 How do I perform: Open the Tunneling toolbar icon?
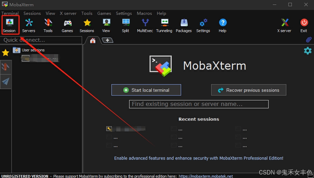click(x=164, y=26)
